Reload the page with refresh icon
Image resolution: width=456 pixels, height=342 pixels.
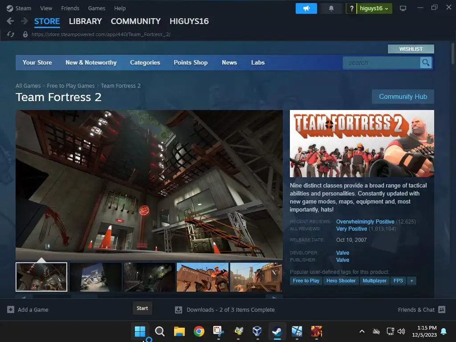point(11,34)
